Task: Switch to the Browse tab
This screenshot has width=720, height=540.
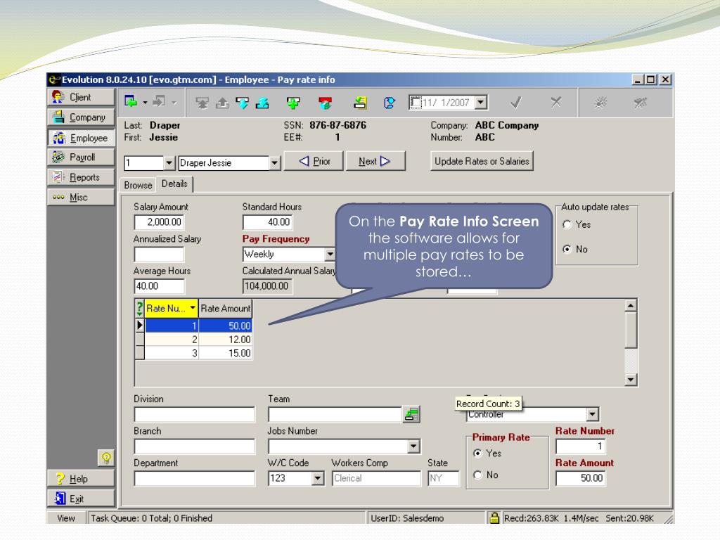Action: 138,185
